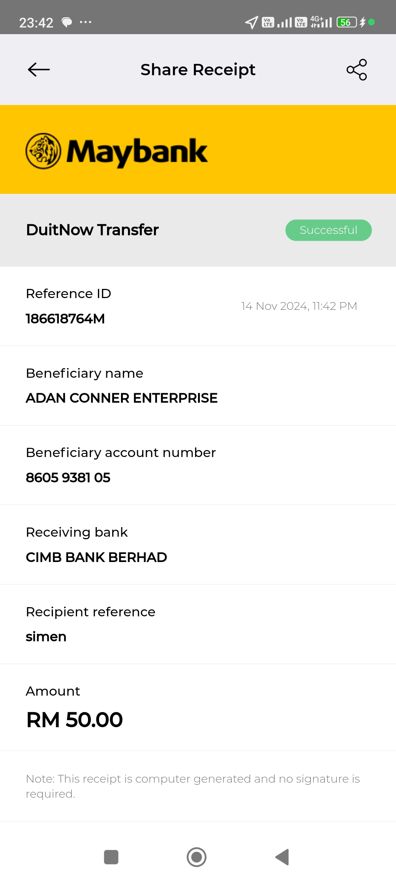Tap the share icon
396x881 pixels.
357,70
